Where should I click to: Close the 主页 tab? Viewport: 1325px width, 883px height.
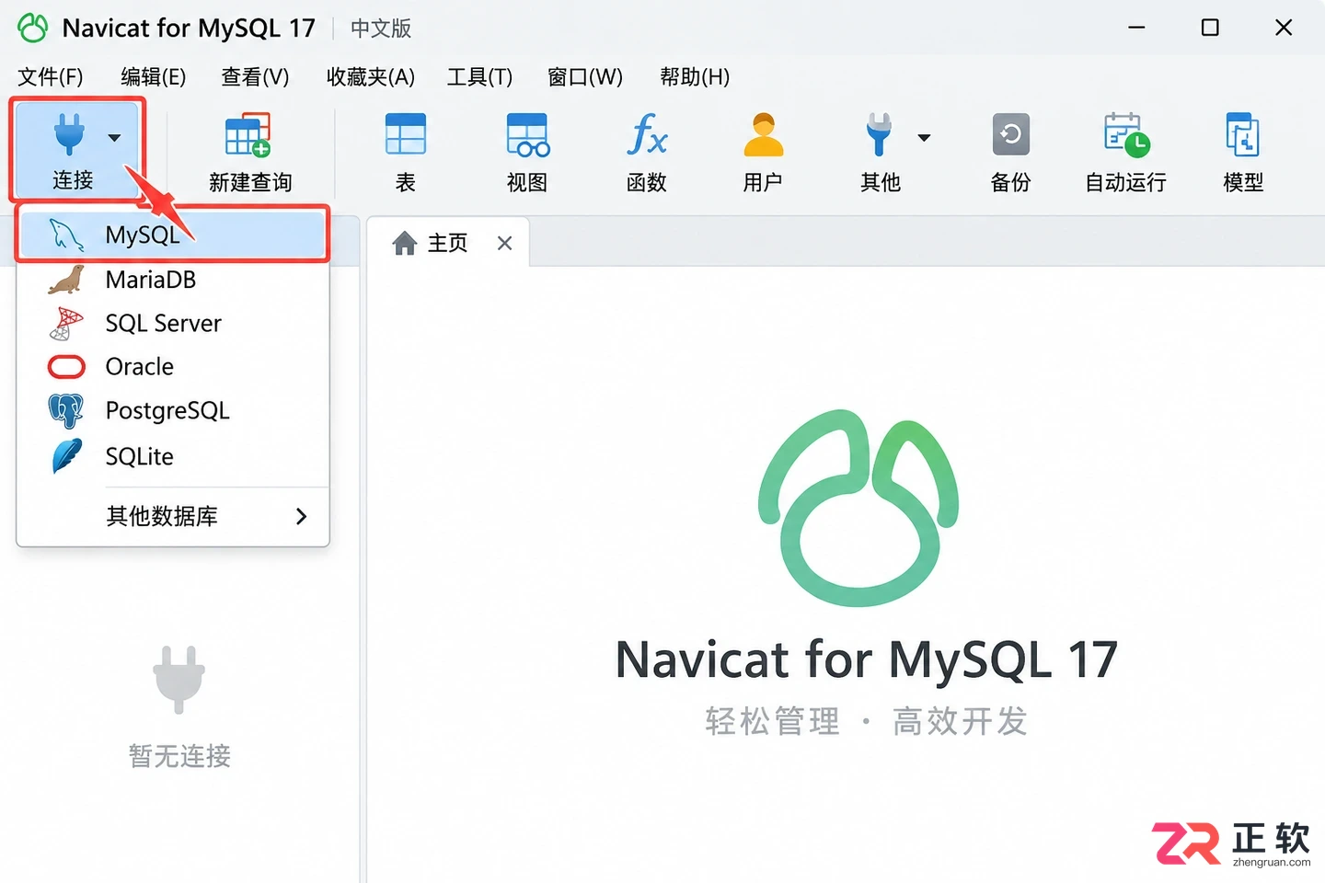[x=504, y=243]
